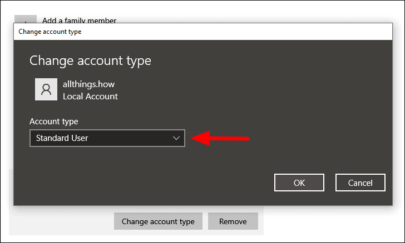Click the user avatar icon for allthings.how

click(46, 89)
